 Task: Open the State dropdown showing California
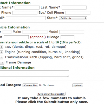point(73,18)
